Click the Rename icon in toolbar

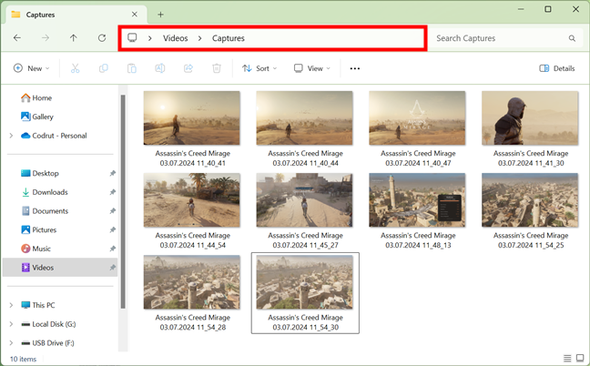(x=160, y=68)
